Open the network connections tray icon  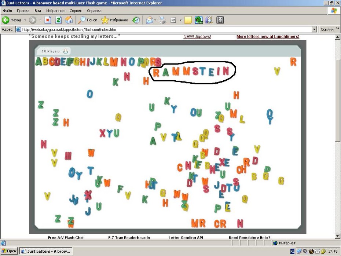pos(299,251)
